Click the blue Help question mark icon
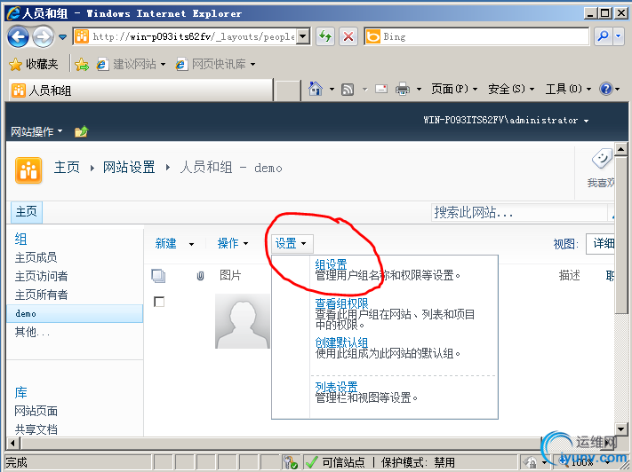 (x=606, y=89)
